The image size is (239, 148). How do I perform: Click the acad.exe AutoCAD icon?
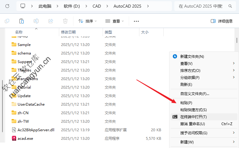14,138
